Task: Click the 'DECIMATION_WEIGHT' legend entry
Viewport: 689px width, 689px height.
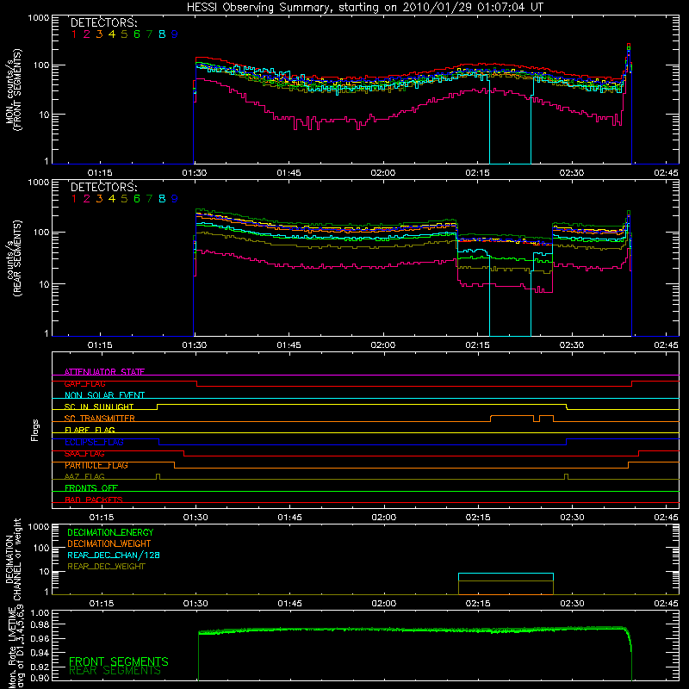Action: pos(109,543)
